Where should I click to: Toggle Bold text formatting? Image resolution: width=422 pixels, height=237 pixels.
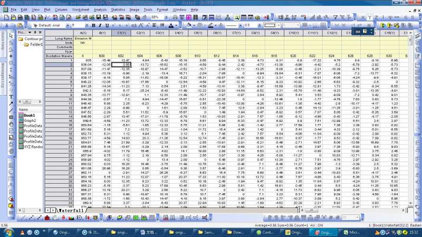tap(93, 25)
